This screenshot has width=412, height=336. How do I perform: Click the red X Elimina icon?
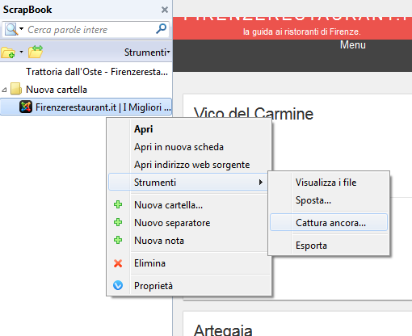[118, 263]
